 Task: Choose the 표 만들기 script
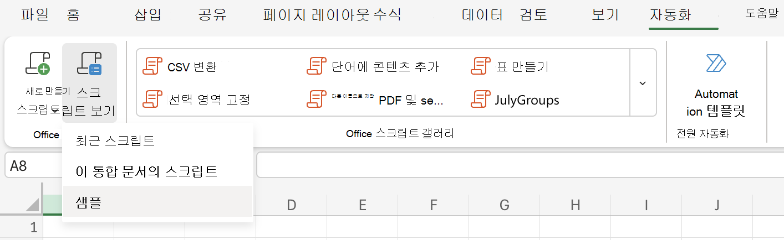510,67
